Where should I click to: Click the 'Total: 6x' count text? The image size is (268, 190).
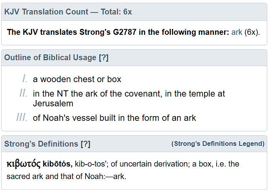[116, 12]
